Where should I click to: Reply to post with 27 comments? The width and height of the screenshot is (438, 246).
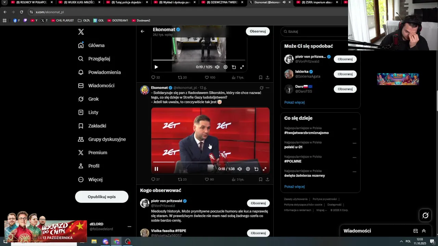point(156,179)
